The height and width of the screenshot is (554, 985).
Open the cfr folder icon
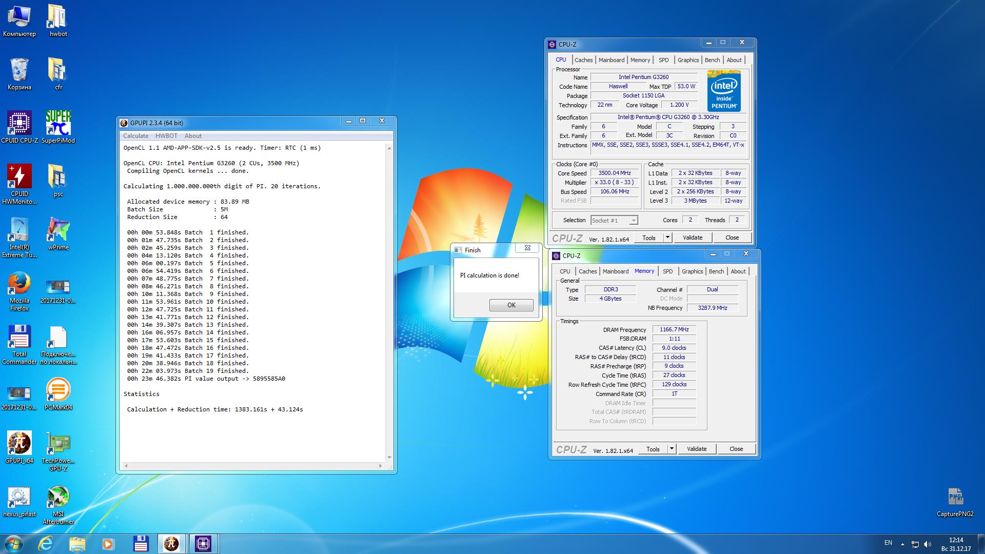58,74
